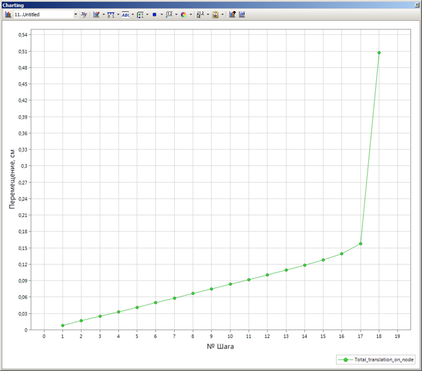Click the edit chart pencil icon
Image resolution: width=422 pixels, height=371 pixels.
coord(96,14)
